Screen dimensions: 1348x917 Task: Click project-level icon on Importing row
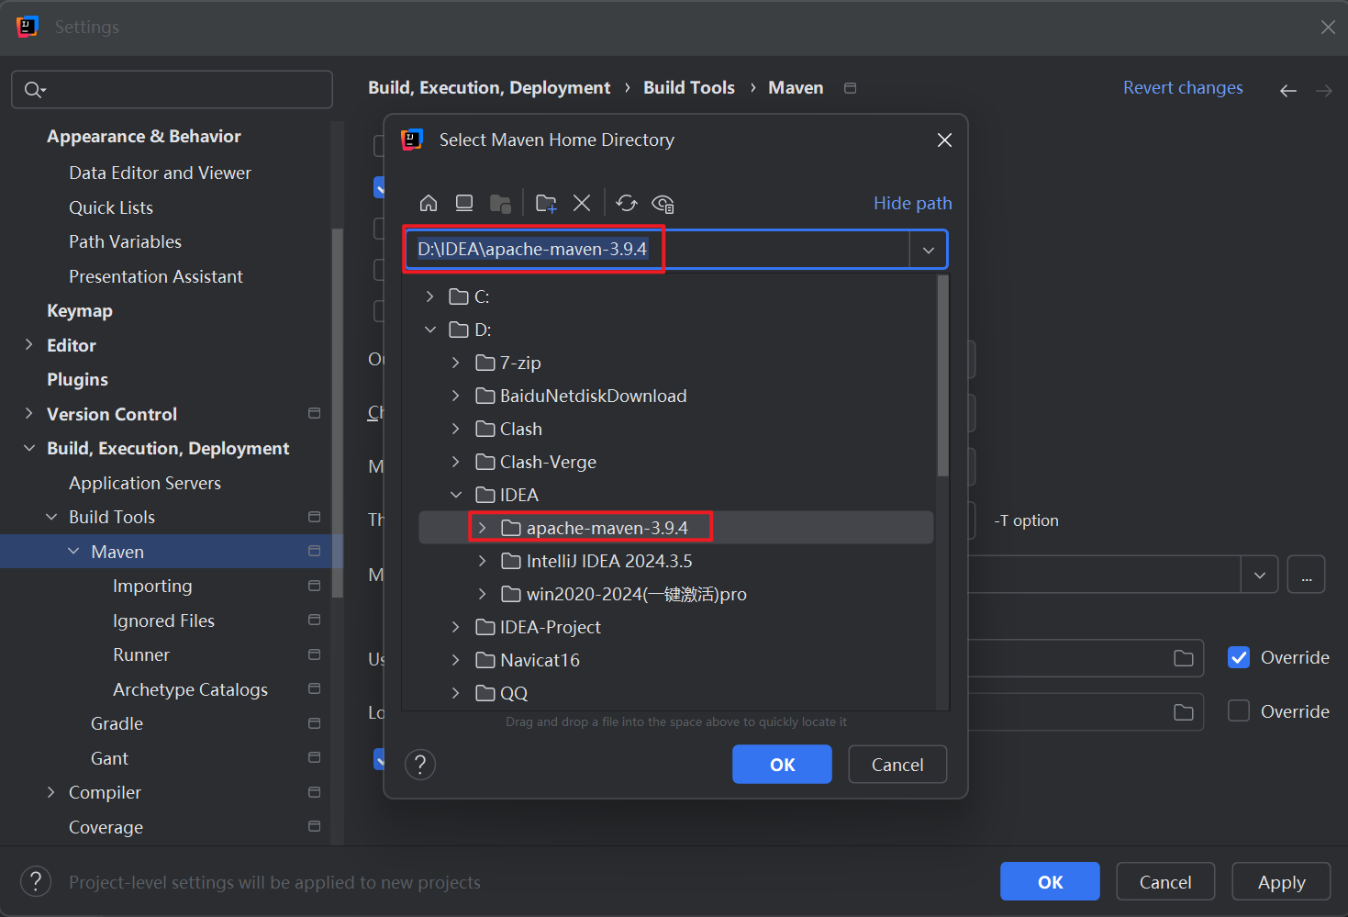coord(314,586)
